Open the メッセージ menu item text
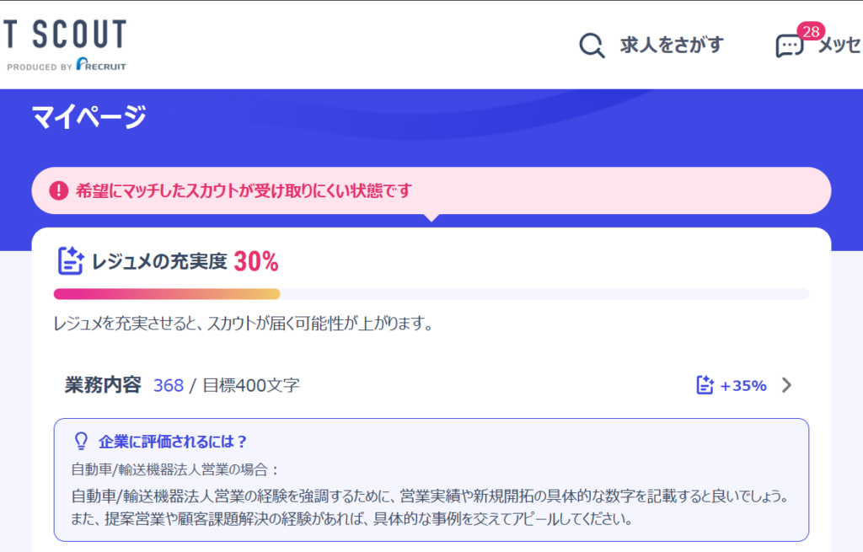Screen dimensions: 863x552 pos(839,46)
